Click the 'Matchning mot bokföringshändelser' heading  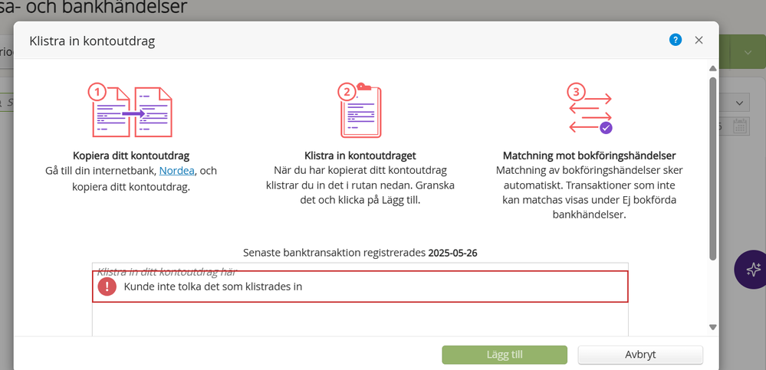click(x=589, y=156)
